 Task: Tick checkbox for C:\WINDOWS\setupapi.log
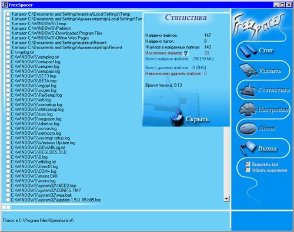pos(8,71)
